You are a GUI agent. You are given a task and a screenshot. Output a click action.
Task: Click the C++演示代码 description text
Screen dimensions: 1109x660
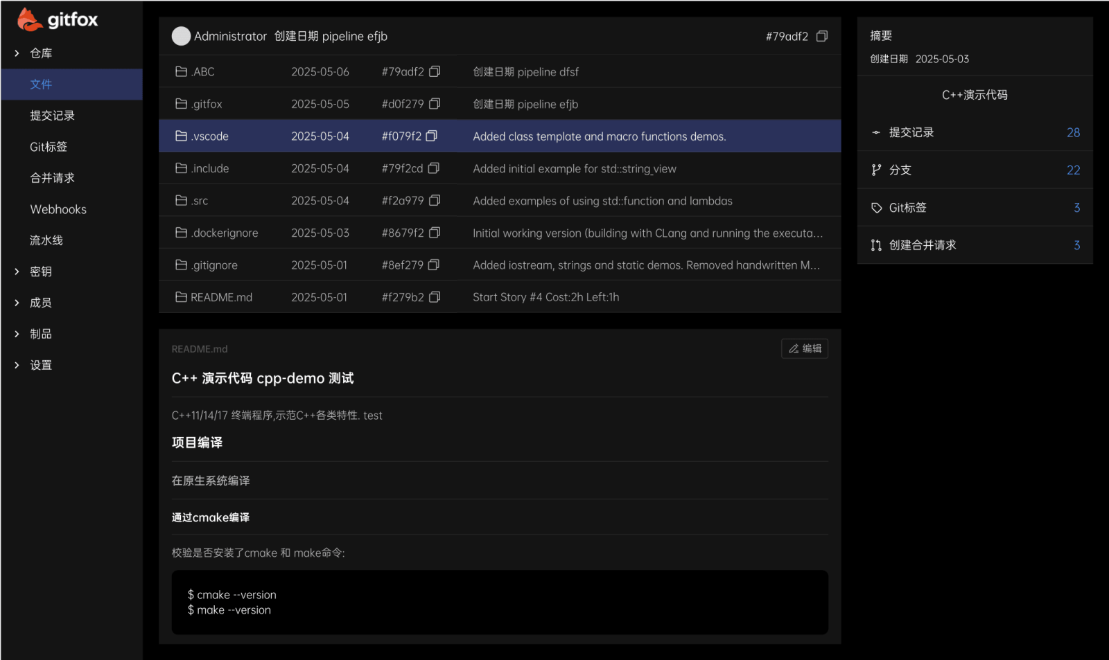pos(975,95)
